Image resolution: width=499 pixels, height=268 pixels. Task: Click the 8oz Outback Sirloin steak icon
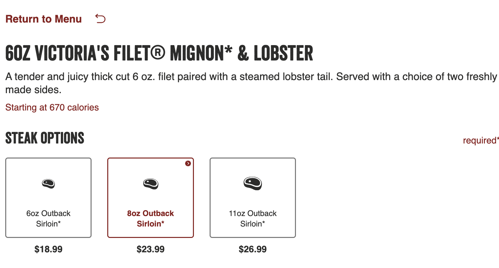click(151, 184)
